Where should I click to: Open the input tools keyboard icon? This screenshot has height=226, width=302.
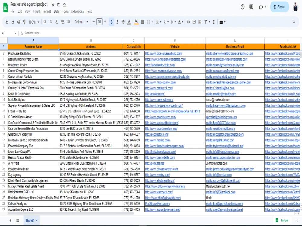(222, 22)
